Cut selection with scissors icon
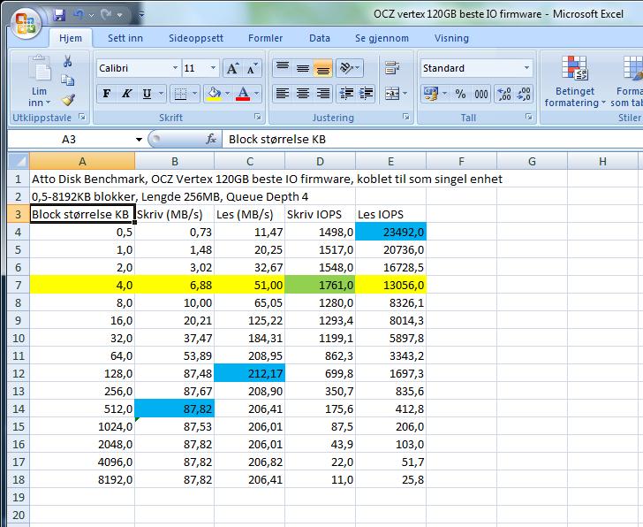This screenshot has height=527, width=643. click(x=68, y=62)
